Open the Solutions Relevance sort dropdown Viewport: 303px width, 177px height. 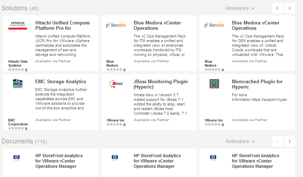click(240, 8)
